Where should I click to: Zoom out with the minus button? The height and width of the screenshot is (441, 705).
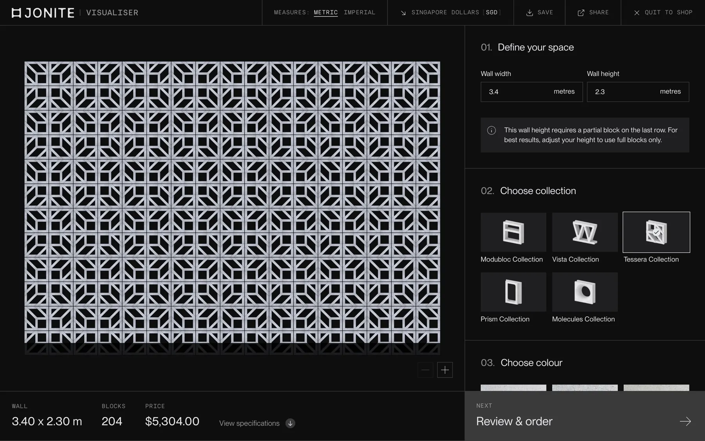425,370
